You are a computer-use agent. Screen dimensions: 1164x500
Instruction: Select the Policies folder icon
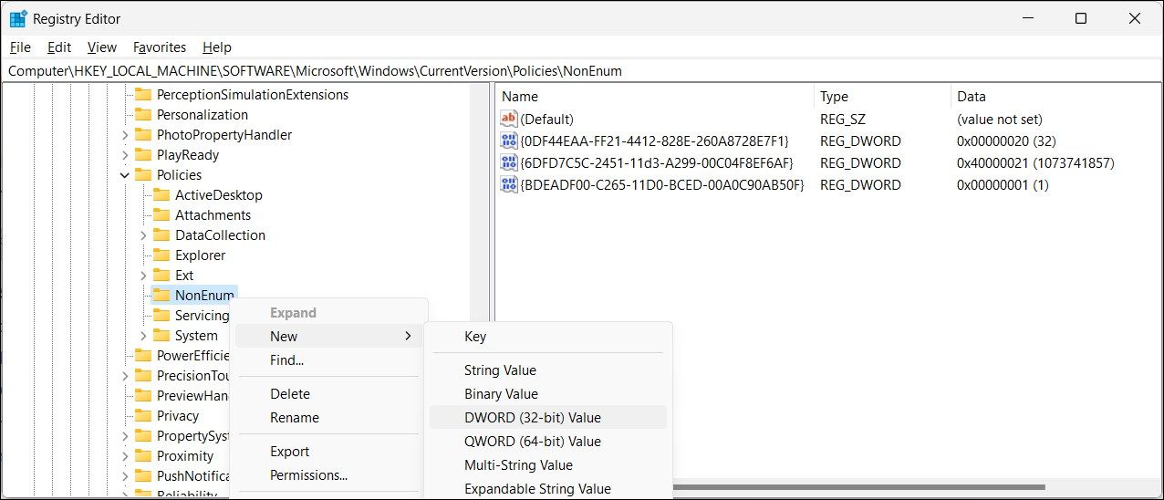[142, 174]
